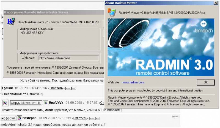Click the Remote Administrator Server dialog title bar
The height and width of the screenshot is (128, 220).
point(54,12)
